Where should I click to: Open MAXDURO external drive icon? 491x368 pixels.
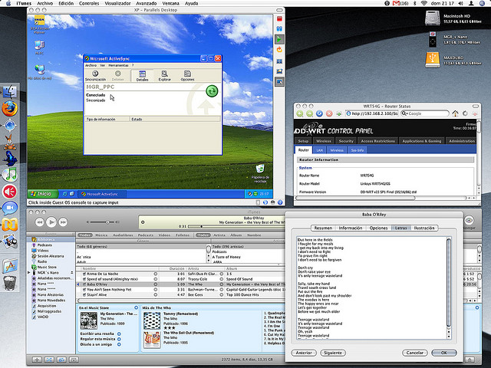[433, 60]
